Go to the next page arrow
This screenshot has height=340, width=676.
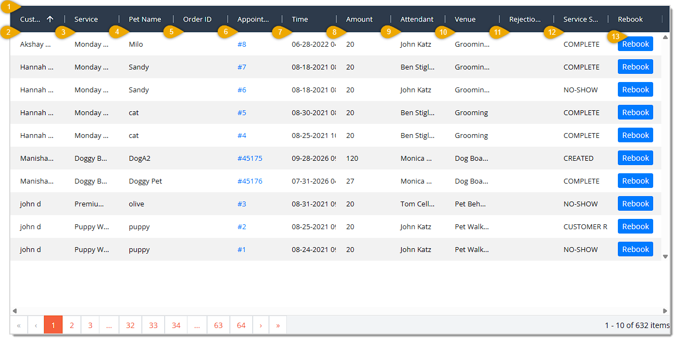pyautogui.click(x=261, y=325)
